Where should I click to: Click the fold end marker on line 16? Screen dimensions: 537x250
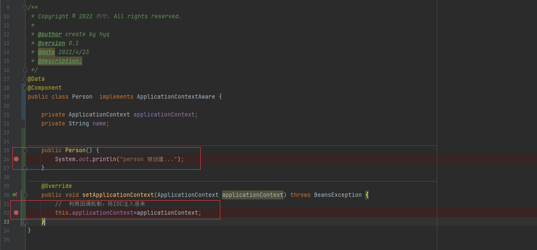pos(26,70)
